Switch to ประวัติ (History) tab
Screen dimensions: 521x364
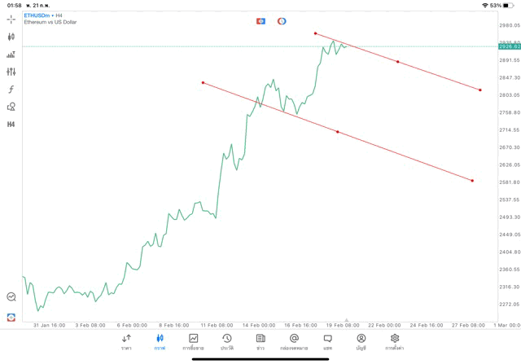pos(227,341)
